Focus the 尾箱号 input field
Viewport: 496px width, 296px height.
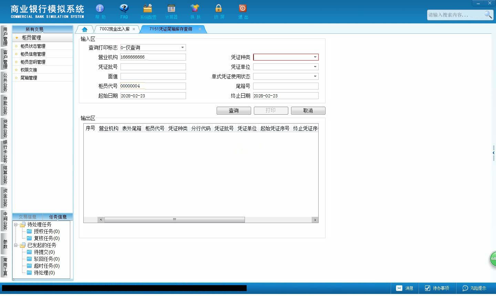click(x=286, y=86)
